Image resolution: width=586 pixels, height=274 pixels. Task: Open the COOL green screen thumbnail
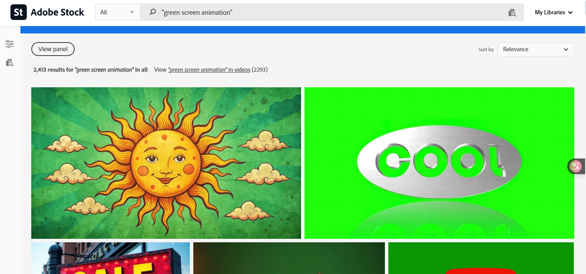439,163
